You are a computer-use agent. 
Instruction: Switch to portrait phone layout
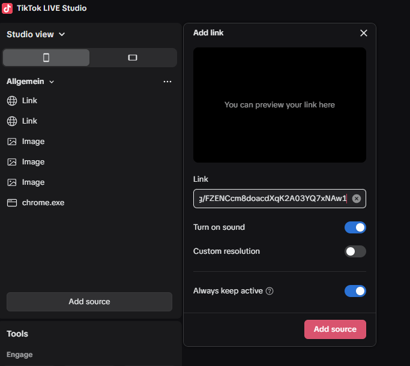tap(46, 58)
